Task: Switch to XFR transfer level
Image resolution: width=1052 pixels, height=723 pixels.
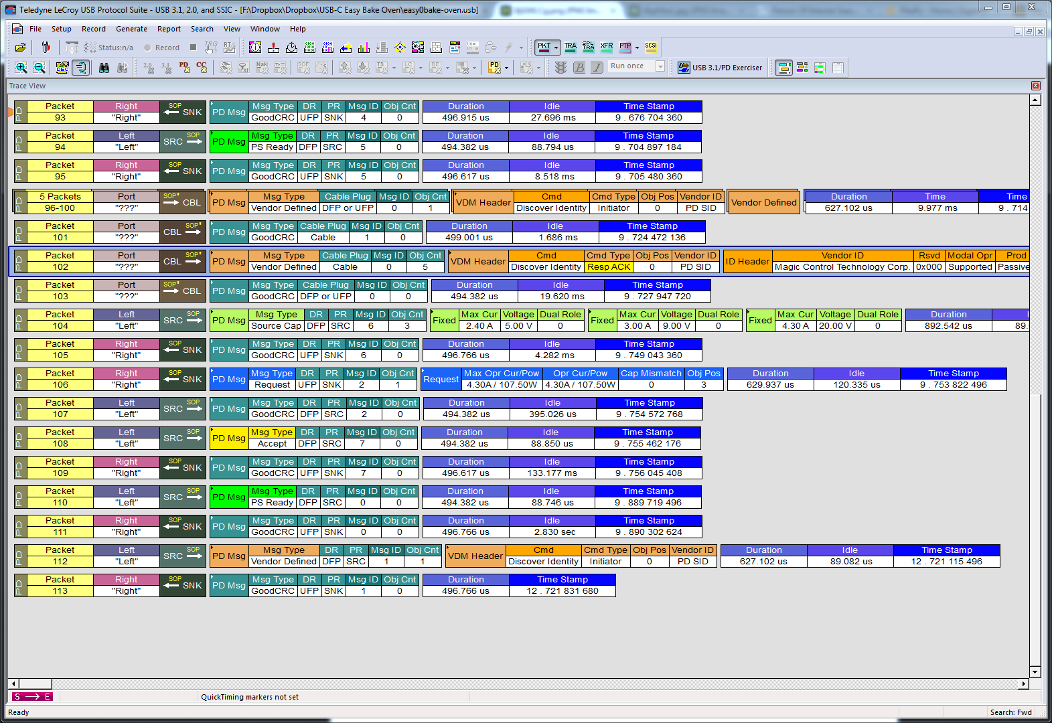Action: pyautogui.click(x=606, y=48)
